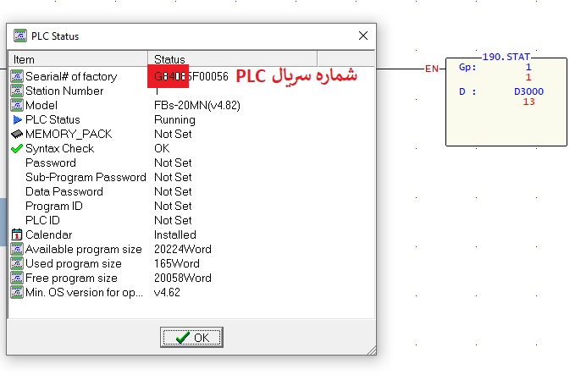Click the Available program size icon
The height and width of the screenshot is (375, 575).
point(17,249)
